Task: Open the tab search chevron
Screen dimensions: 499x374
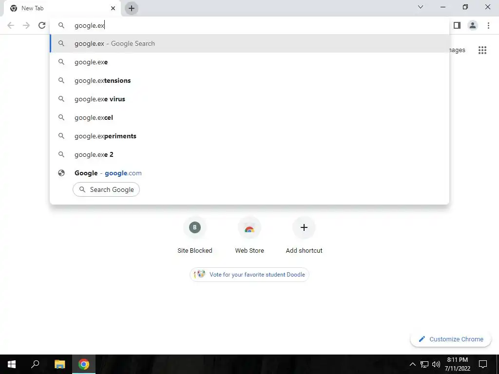Action: coord(421,7)
